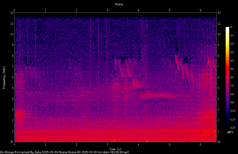Click the "dBFS" colorbar unit label
This screenshot has height=154, width=238.
[230, 132]
